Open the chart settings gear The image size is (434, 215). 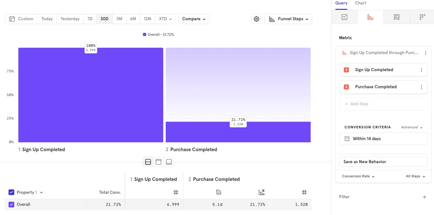click(x=257, y=19)
